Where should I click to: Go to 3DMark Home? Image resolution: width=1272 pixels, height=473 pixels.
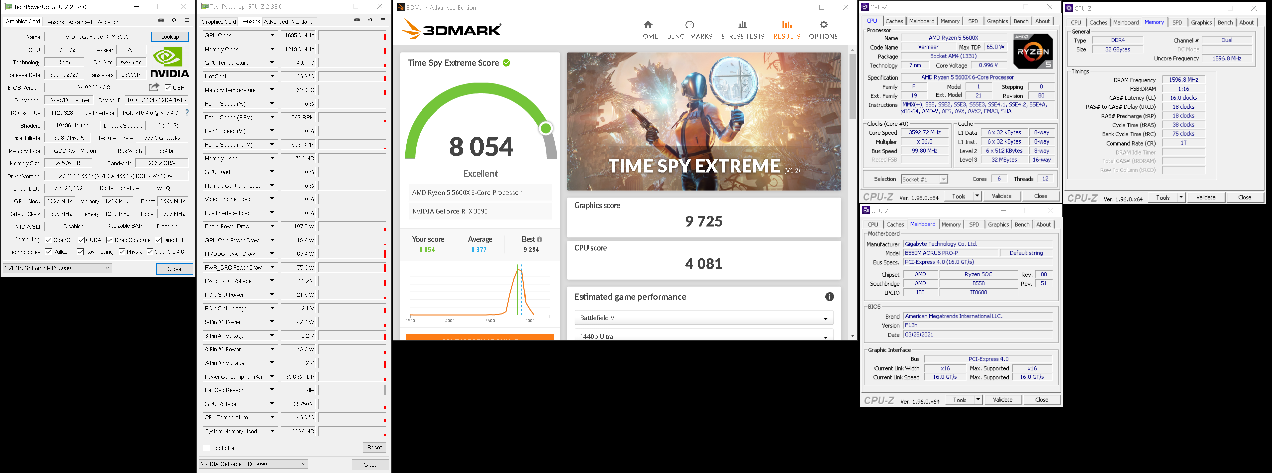click(x=648, y=30)
